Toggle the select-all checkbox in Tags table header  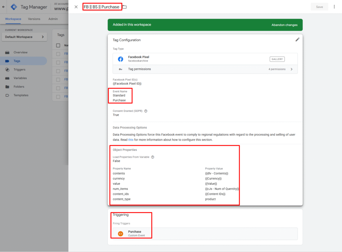58,46
